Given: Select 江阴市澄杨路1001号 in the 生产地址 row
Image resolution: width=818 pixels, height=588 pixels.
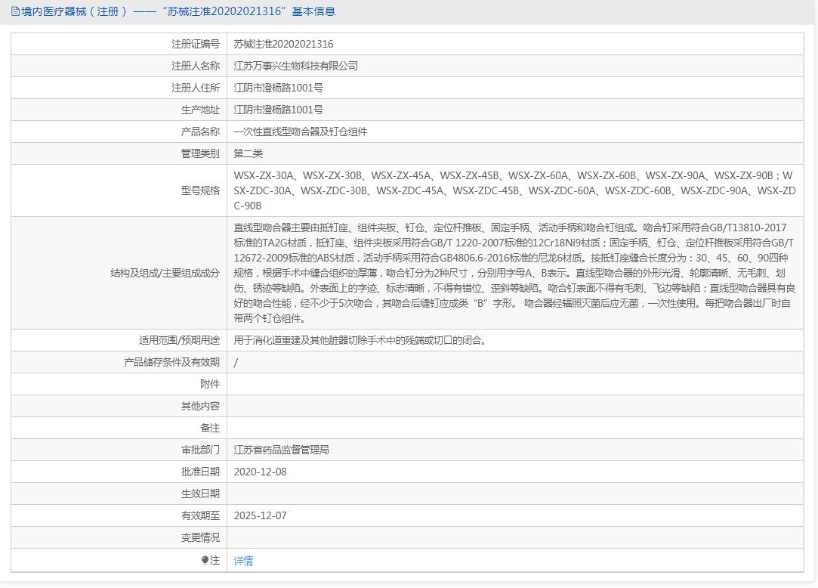Looking at the screenshot, I should point(278,110).
